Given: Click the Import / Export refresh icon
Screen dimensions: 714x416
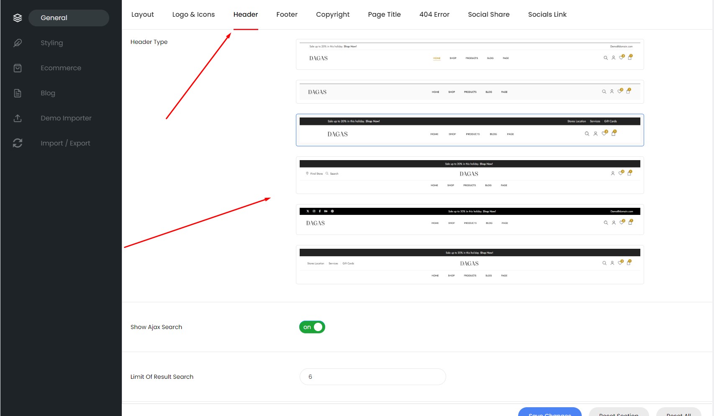Looking at the screenshot, I should (18, 143).
